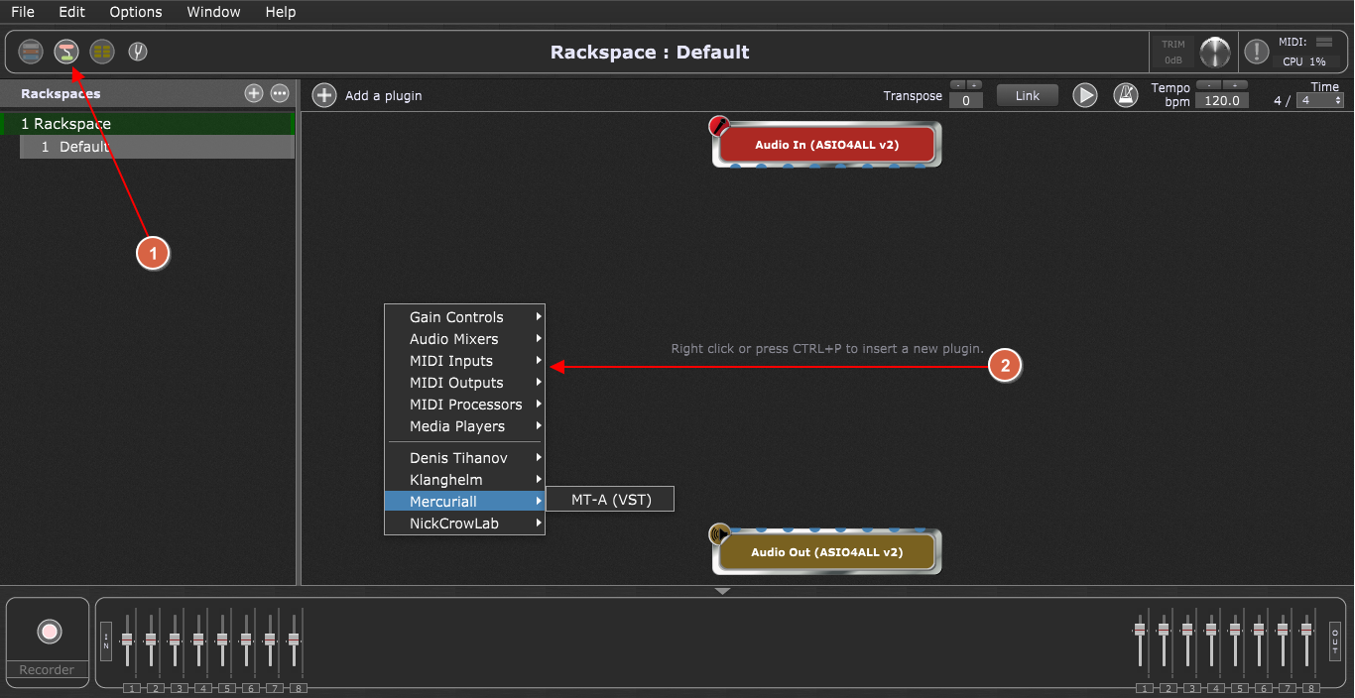The image size is (1355, 698).
Task: Click input channel 8 fader
Action: pyautogui.click(x=294, y=640)
